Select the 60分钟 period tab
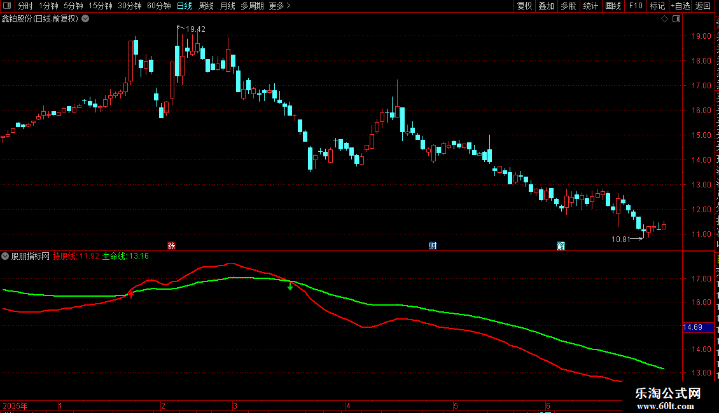 point(158,6)
